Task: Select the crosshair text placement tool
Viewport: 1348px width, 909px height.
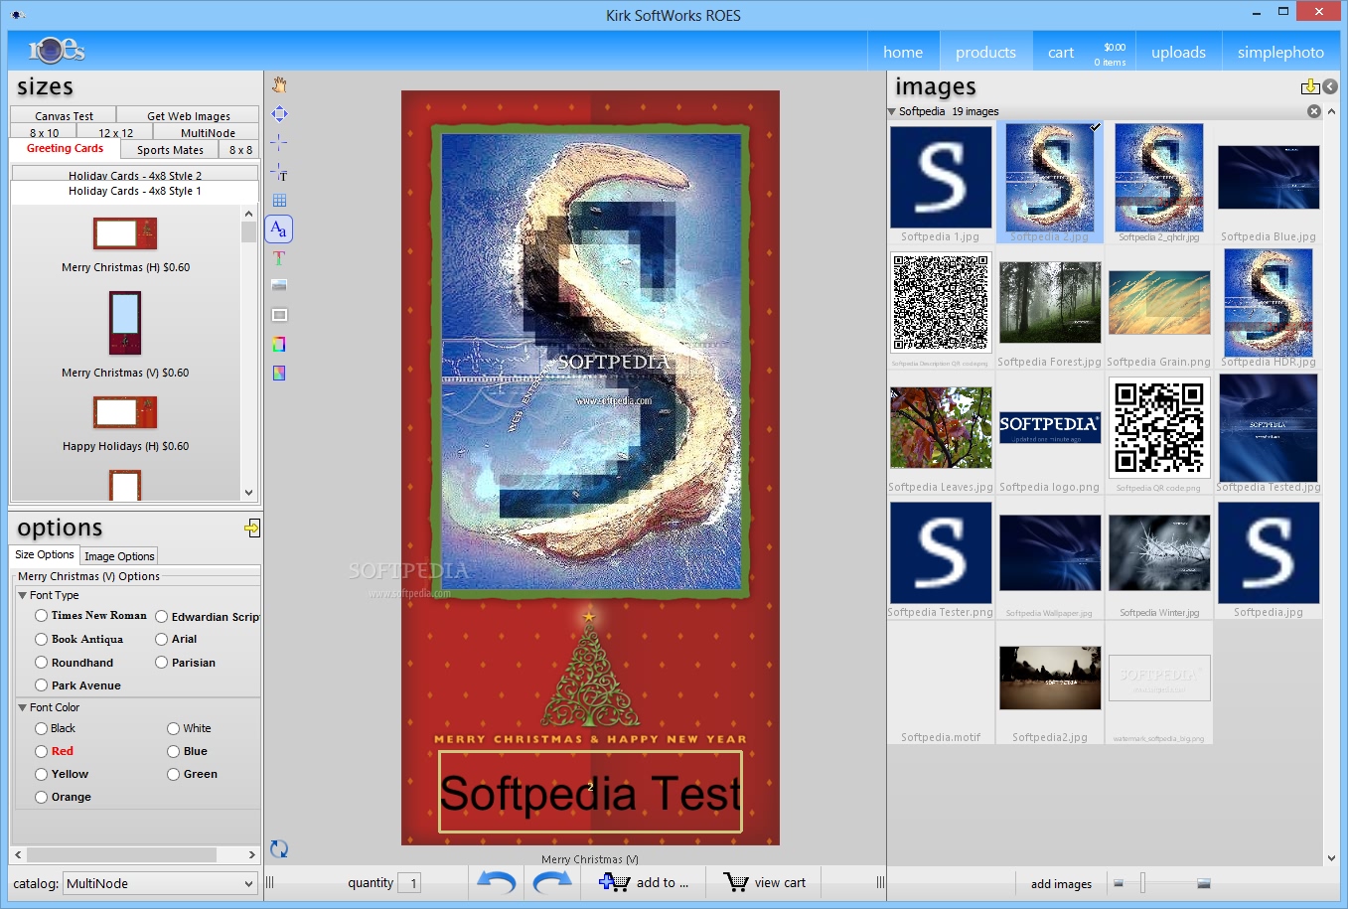Action: (x=279, y=171)
